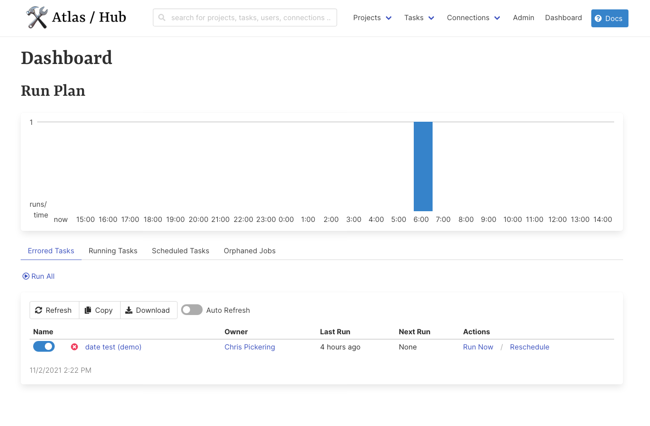Click the magnifier icon in search box
This screenshot has width=650, height=426.
click(162, 17)
